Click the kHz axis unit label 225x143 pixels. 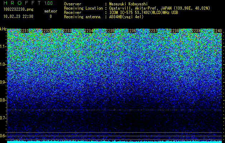pyautogui.click(x=3, y=29)
